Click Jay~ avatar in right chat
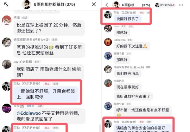Screen dimensions: 190x132 click(x=108, y=28)
